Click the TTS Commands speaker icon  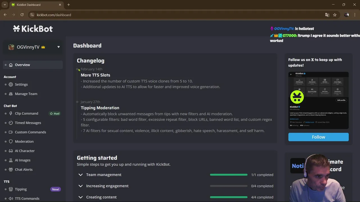point(11,199)
